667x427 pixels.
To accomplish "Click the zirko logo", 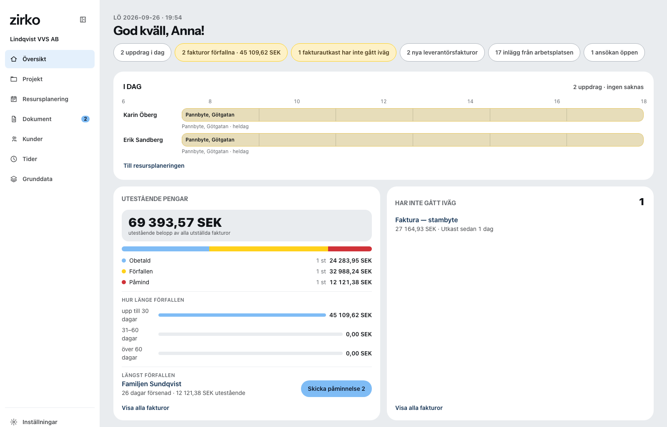I will coord(25,20).
